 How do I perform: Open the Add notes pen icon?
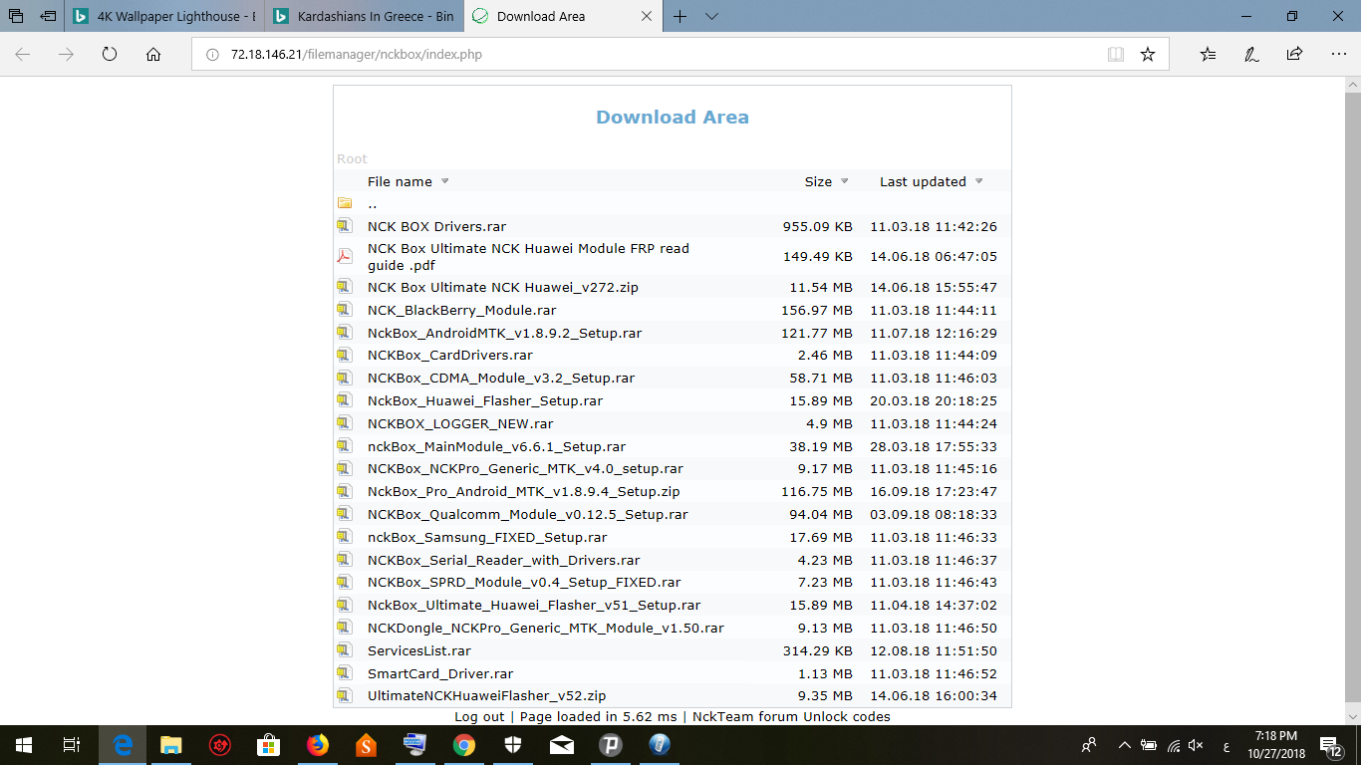tap(1251, 55)
